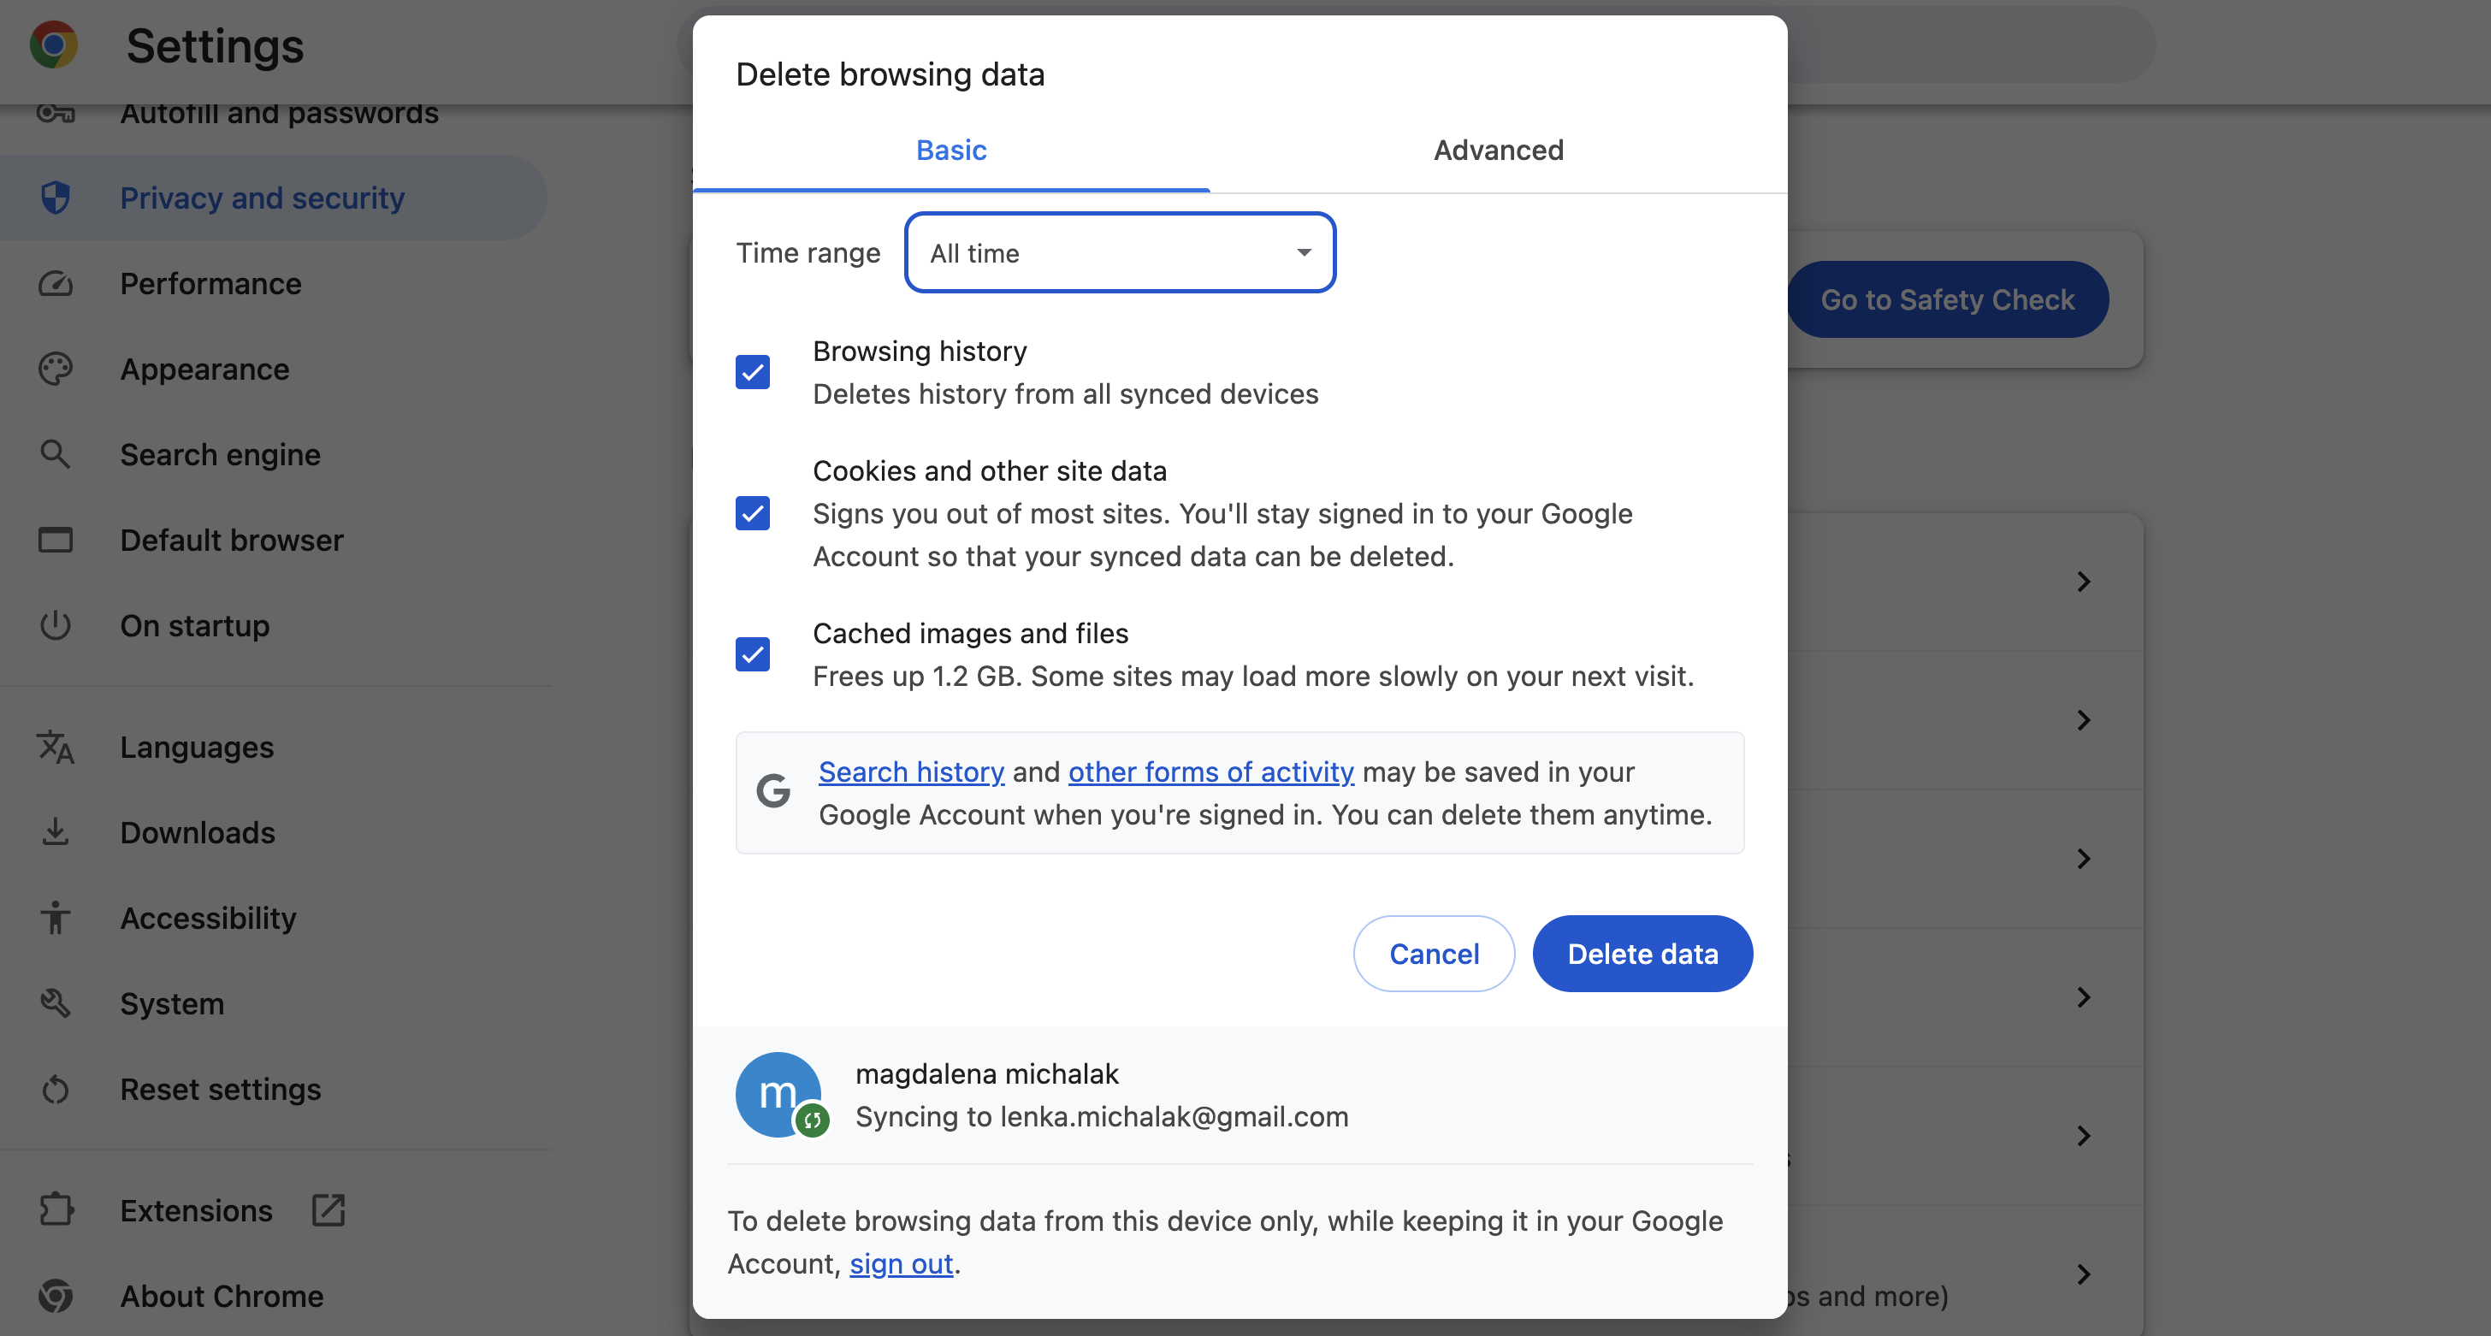
Task: Click the sign out link
Action: click(x=902, y=1263)
